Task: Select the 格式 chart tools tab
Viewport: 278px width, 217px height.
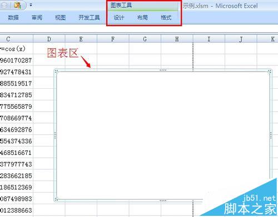Action: click(x=166, y=18)
